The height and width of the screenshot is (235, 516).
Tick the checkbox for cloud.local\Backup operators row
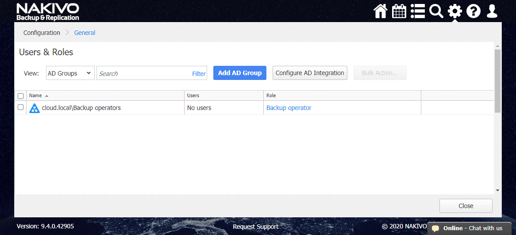[20, 107]
